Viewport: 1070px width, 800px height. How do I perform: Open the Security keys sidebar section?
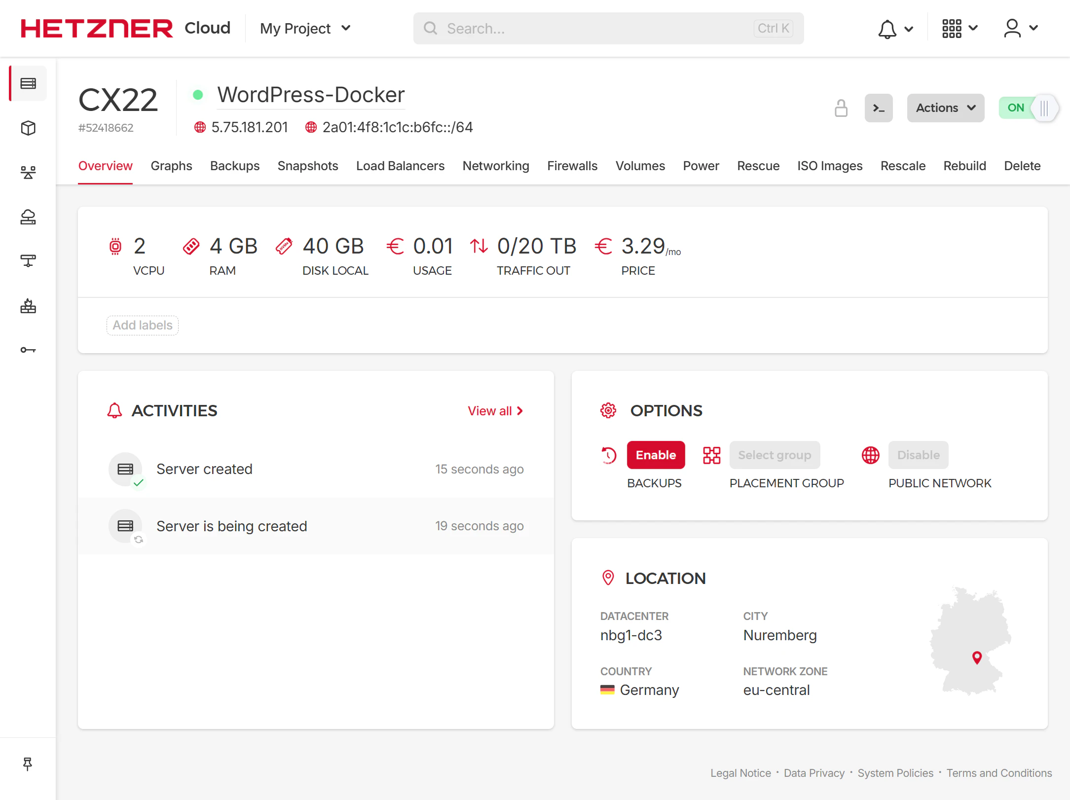tap(27, 349)
